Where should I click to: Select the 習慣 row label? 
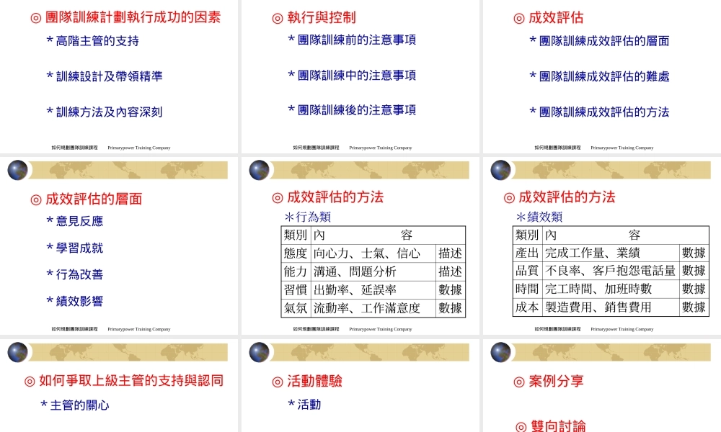[x=296, y=289]
